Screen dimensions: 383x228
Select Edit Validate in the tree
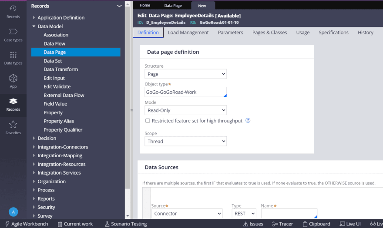coord(57,86)
